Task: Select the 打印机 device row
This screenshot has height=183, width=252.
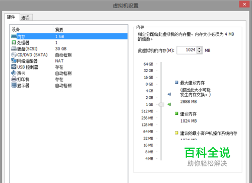Action: tap(69, 79)
